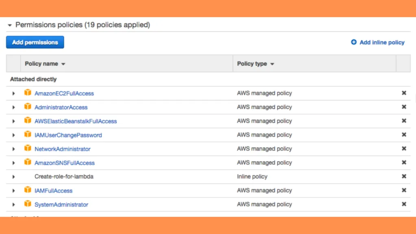Screen dimensions: 416x234
Task: Open the AdministratorAccess policy link
Action: point(61,107)
